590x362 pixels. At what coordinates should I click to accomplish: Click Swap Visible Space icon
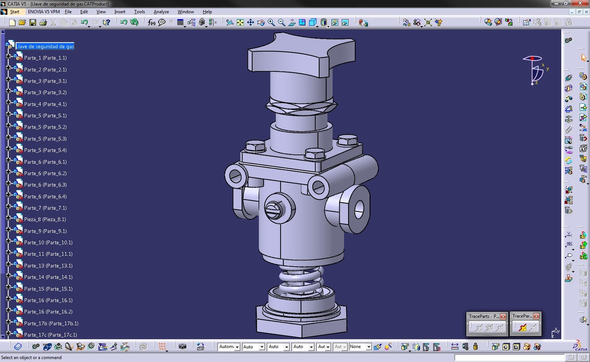pos(345,22)
